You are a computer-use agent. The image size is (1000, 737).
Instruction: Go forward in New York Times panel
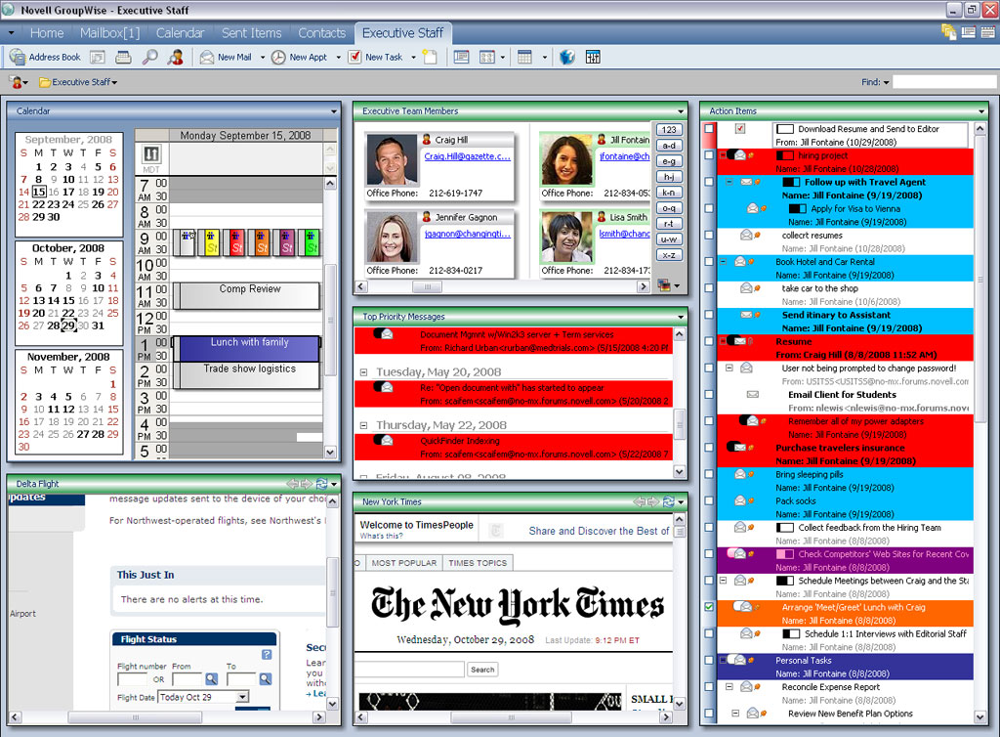(653, 501)
